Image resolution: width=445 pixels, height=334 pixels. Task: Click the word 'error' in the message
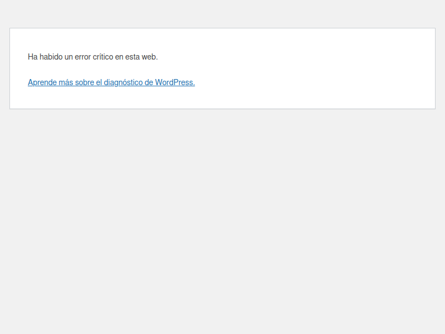tap(82, 57)
